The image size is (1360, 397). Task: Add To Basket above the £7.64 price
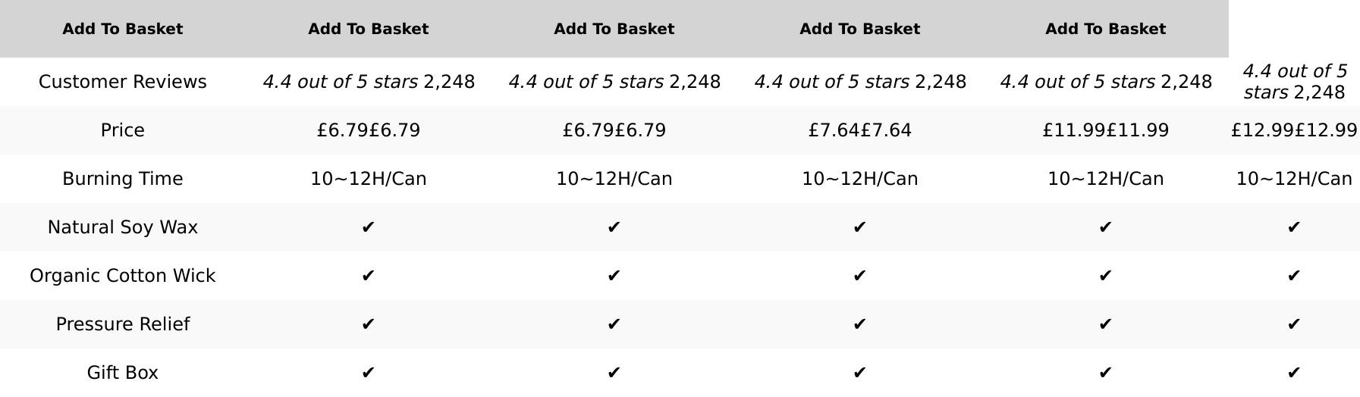pyautogui.click(x=859, y=29)
